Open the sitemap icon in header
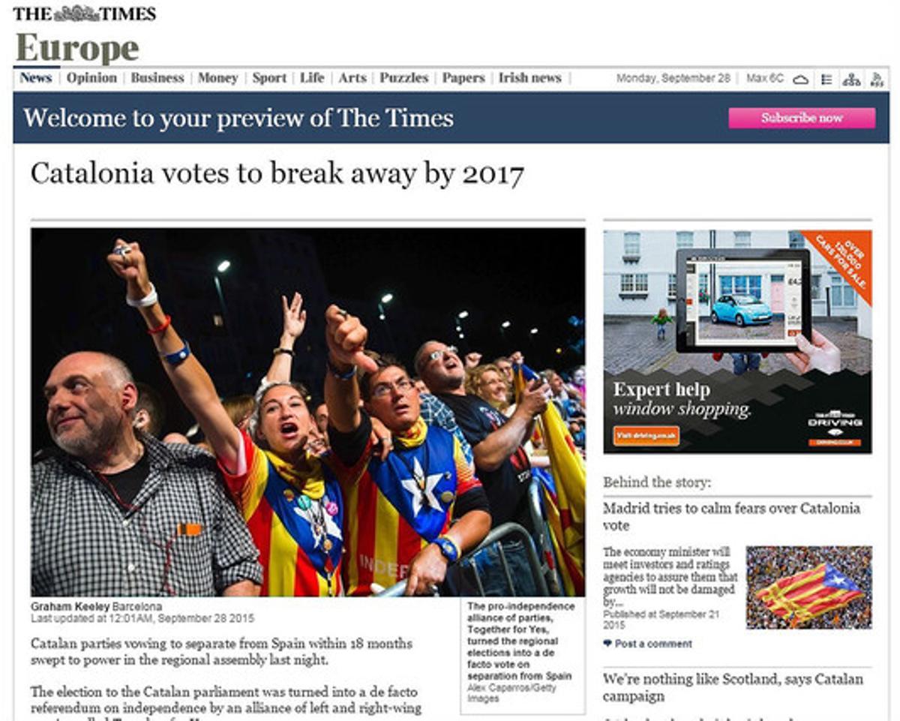Viewport: 900px width, 721px height. 851,79
